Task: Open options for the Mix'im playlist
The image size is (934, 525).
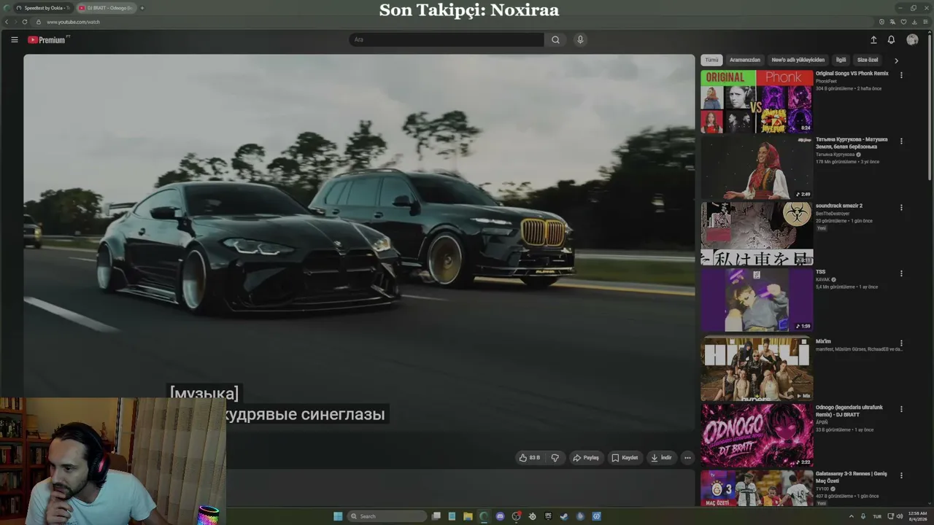Action: point(901,343)
